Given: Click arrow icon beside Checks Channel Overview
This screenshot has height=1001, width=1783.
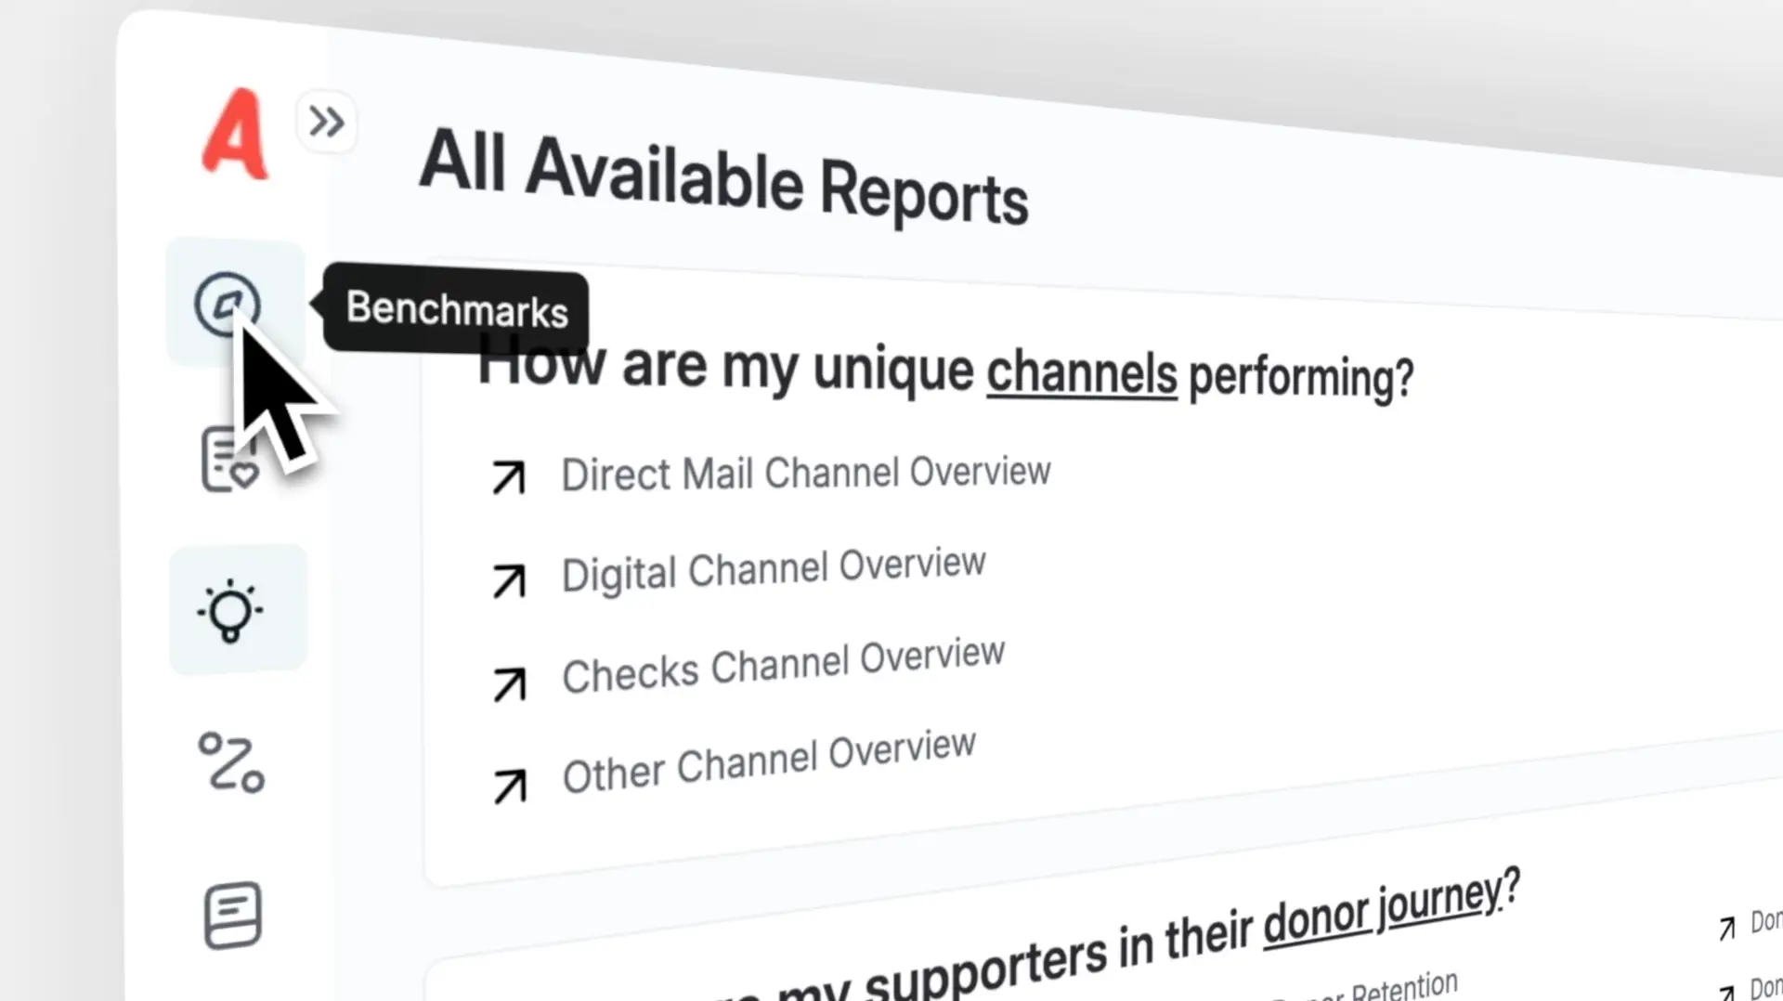Looking at the screenshot, I should click(509, 685).
